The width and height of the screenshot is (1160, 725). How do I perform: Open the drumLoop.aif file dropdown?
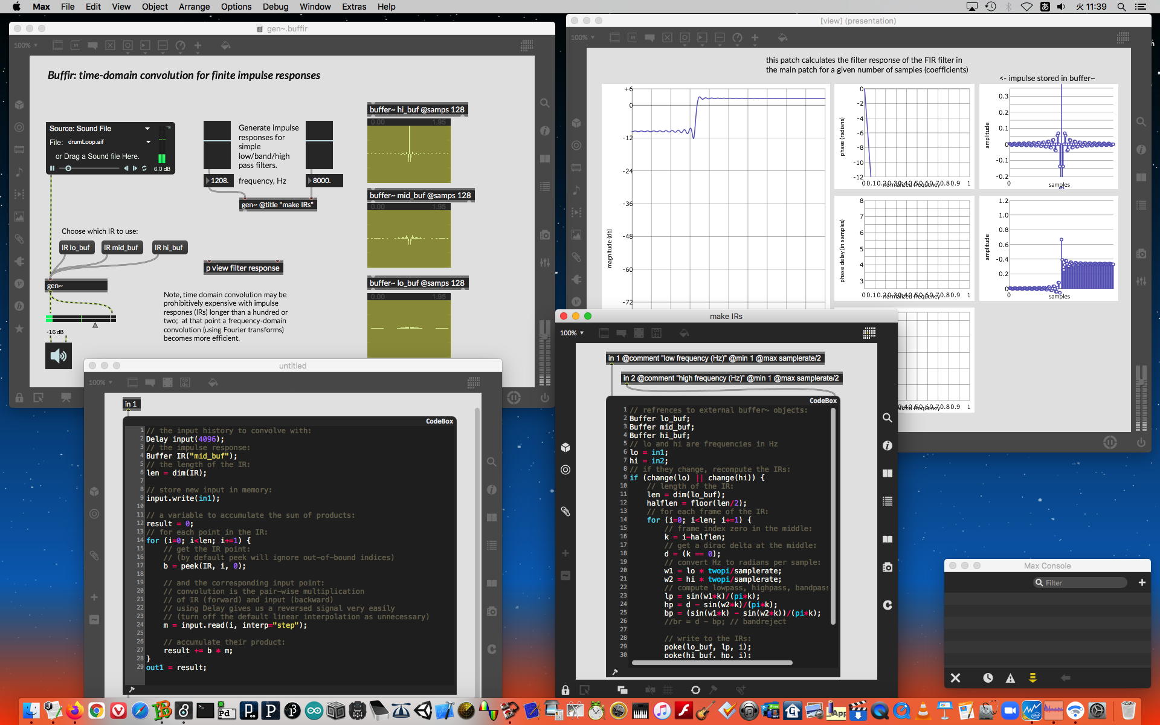[148, 142]
